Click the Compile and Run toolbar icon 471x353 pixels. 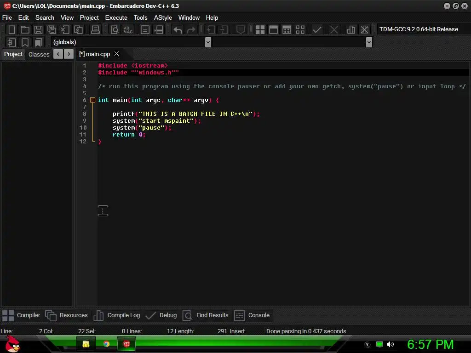click(x=287, y=30)
